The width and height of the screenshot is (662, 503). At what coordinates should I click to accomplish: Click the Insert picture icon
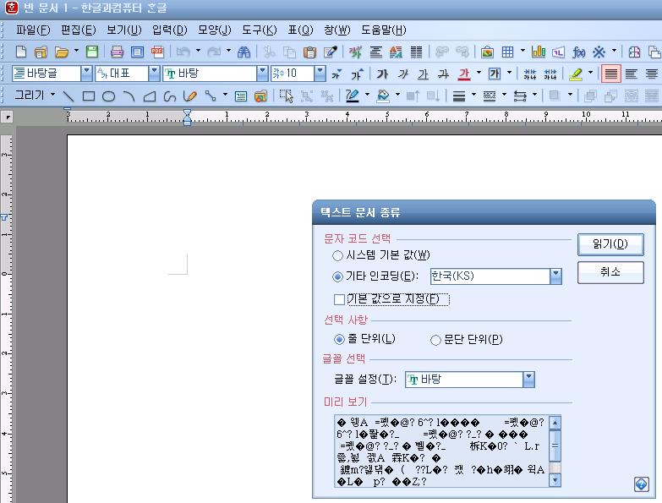[487, 52]
